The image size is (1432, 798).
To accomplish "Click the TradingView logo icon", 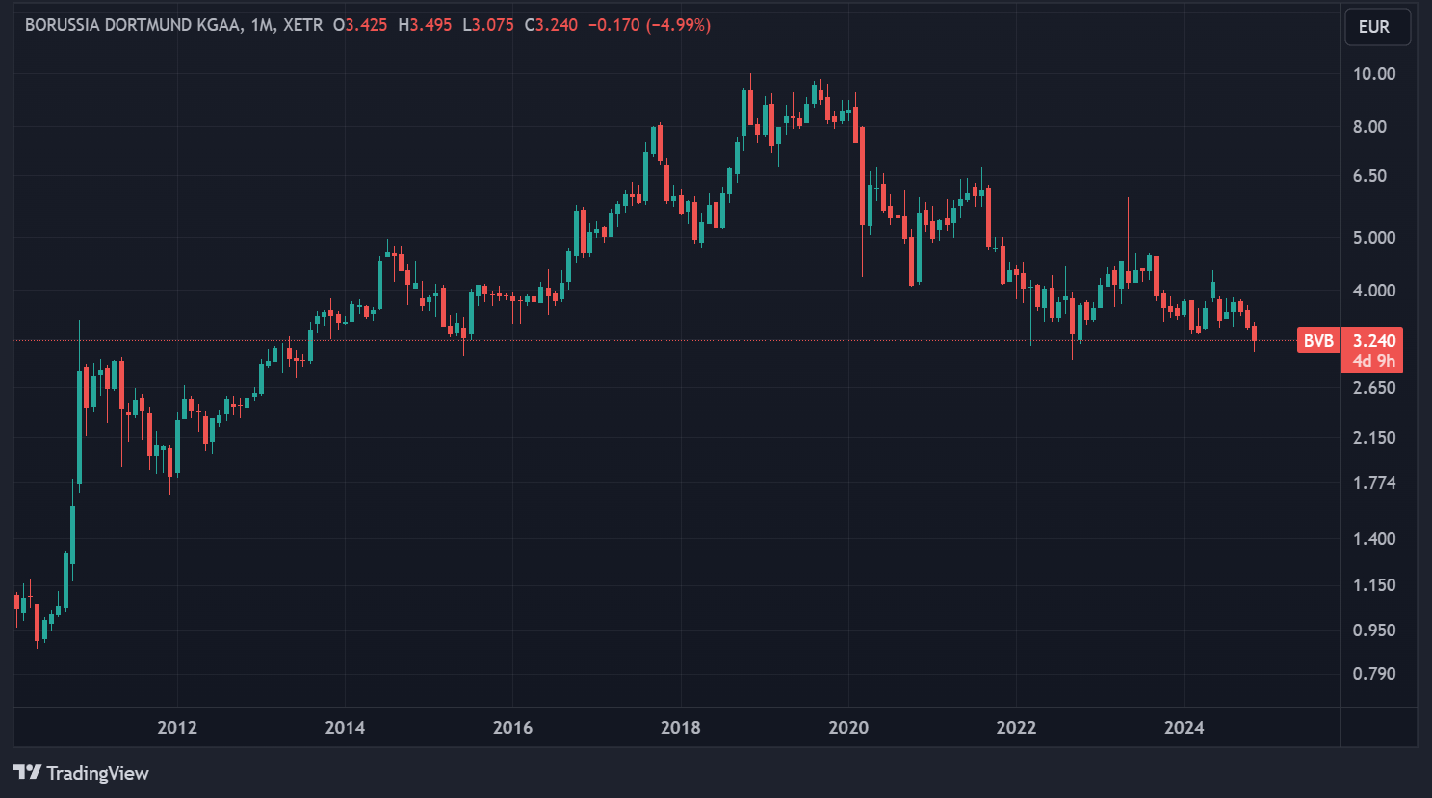I will 27,773.
